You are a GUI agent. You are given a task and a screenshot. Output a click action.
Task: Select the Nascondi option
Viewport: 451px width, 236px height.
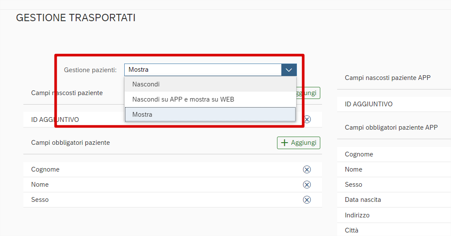210,84
